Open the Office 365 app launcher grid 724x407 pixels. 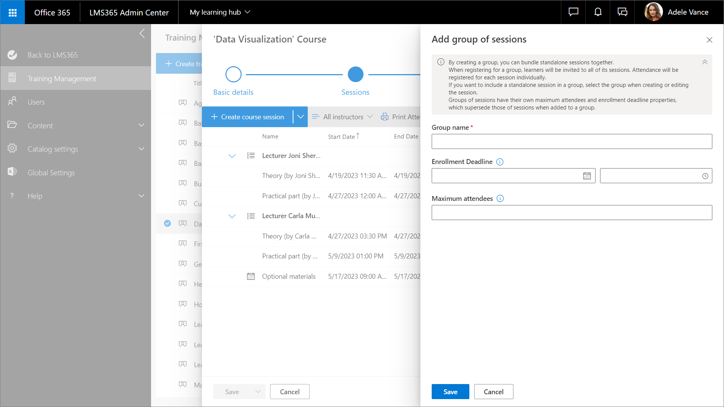tap(12, 12)
